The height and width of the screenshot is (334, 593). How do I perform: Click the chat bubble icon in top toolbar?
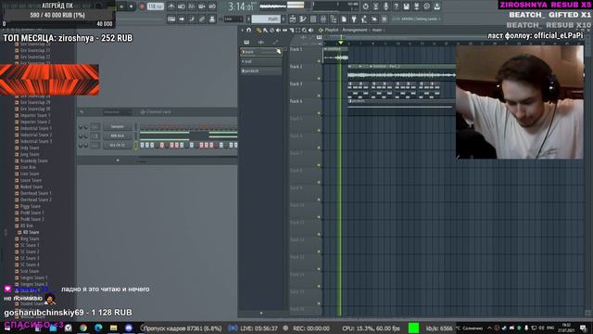(x=426, y=6)
